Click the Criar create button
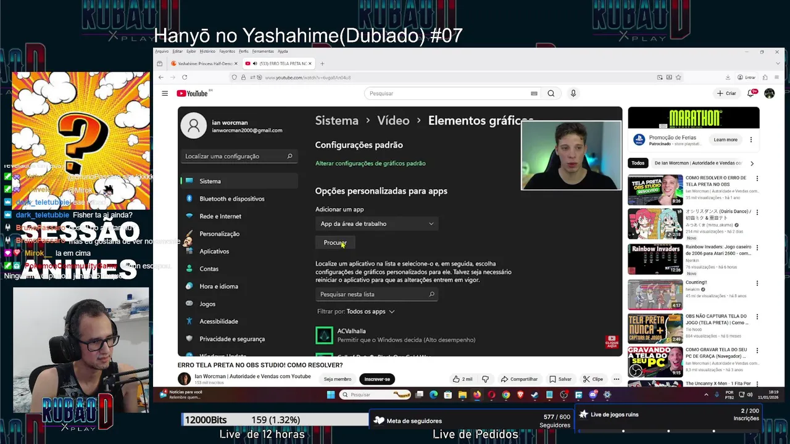Viewport: 790px width, 444px height. [726, 93]
